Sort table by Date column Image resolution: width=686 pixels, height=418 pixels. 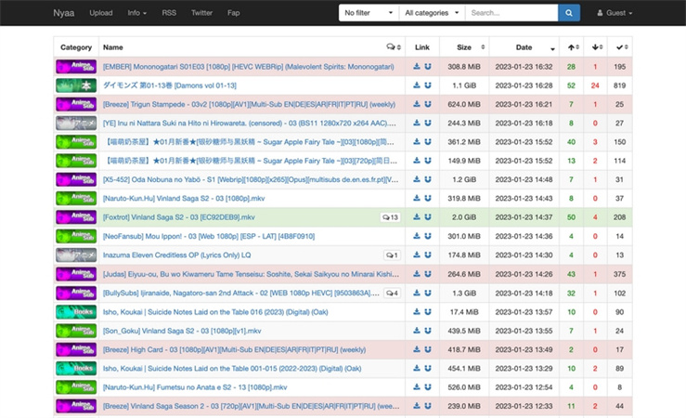tap(524, 46)
